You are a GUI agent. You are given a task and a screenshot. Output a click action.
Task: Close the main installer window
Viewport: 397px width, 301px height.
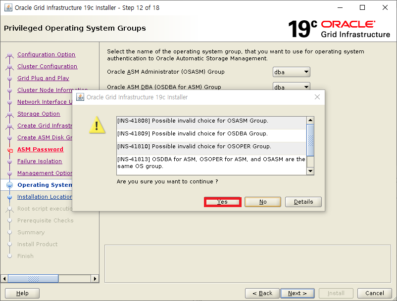coord(385,7)
